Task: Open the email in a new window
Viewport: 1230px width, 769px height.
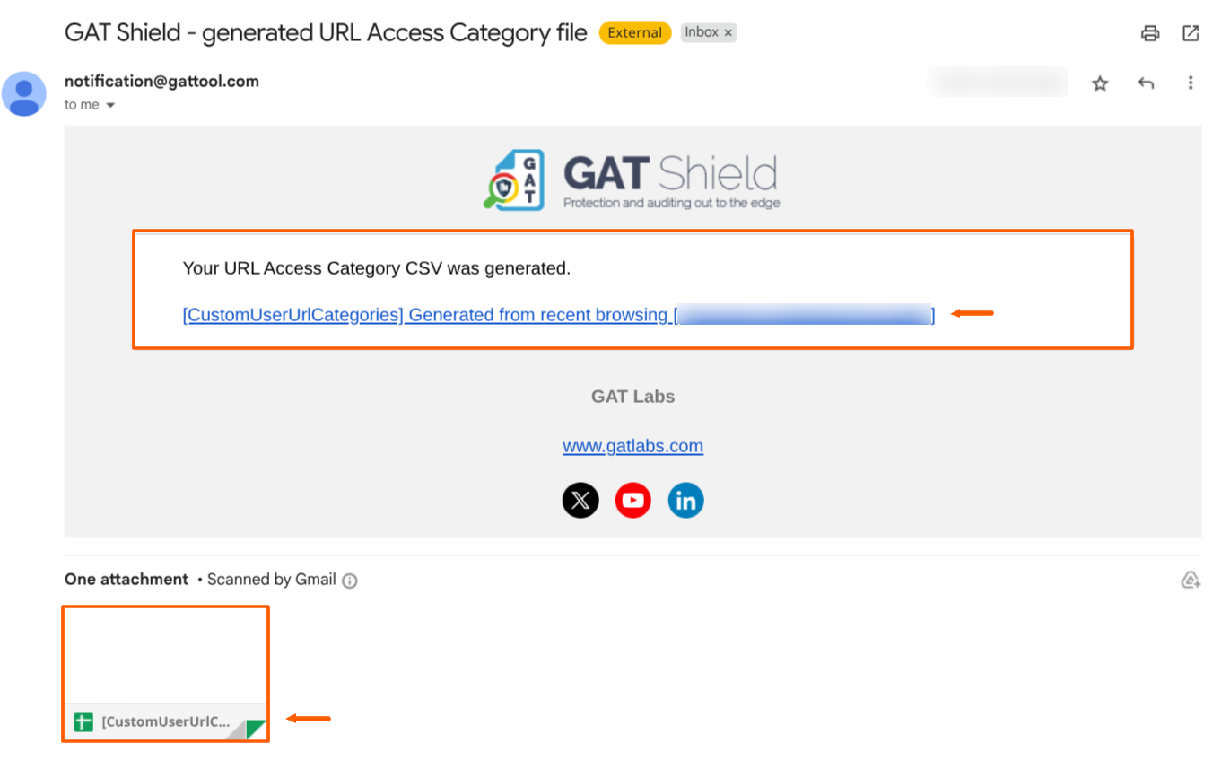Action: [1191, 34]
